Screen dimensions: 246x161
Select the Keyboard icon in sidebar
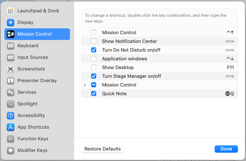point(11,46)
